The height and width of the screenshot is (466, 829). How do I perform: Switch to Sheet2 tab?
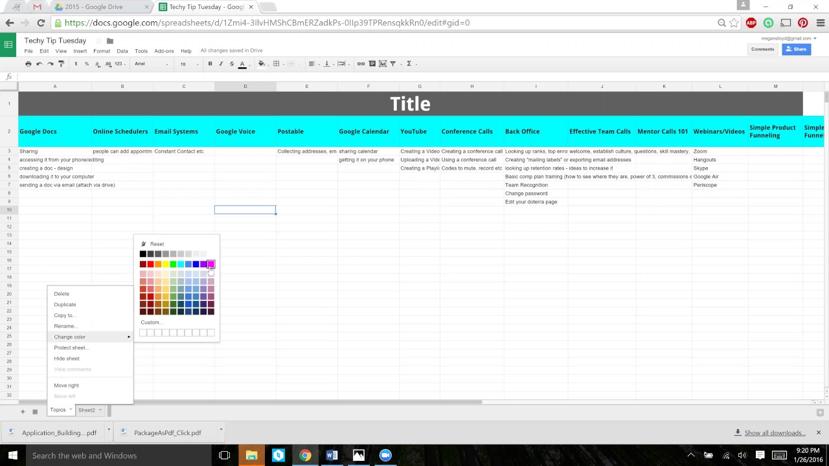tap(87, 410)
